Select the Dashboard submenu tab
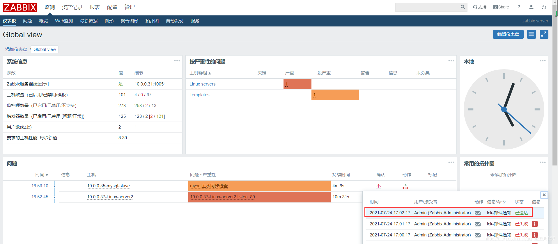Viewport: 558px width, 244px height. (9, 21)
